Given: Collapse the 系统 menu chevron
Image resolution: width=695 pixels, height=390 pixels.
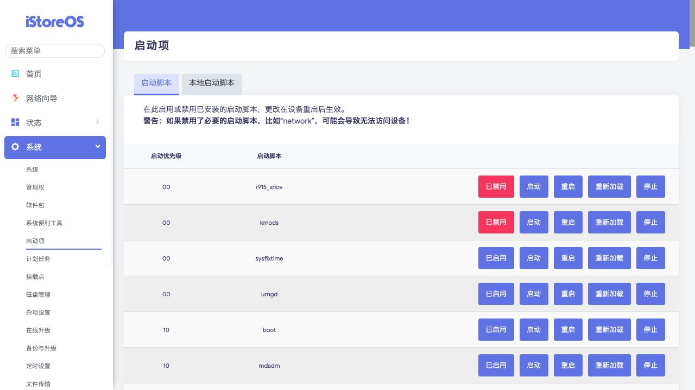Looking at the screenshot, I should [x=98, y=146].
